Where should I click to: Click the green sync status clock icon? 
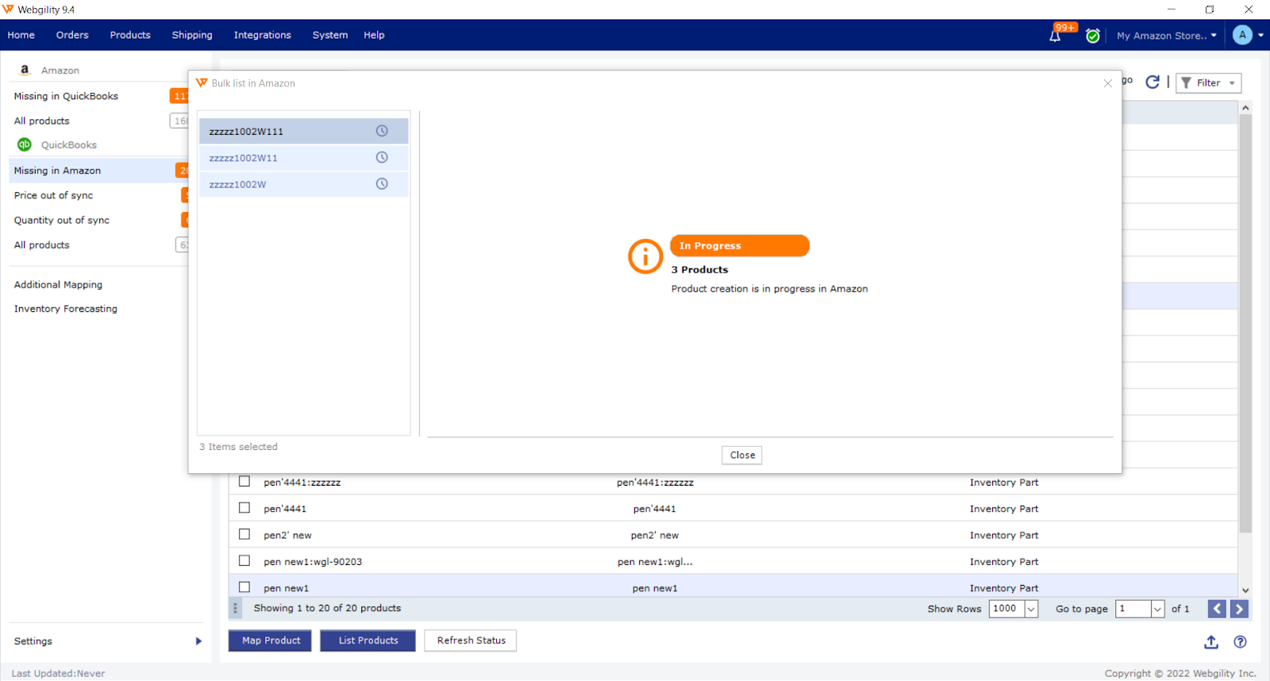[x=1093, y=36]
